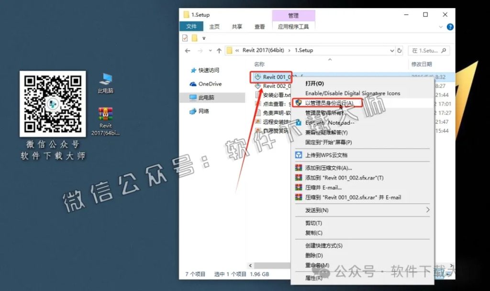Navigate back with the back arrow

click(187, 51)
